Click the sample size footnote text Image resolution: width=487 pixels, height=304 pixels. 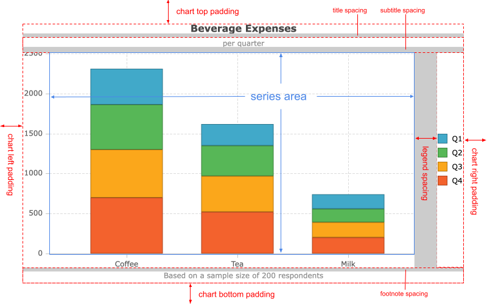[243, 275]
